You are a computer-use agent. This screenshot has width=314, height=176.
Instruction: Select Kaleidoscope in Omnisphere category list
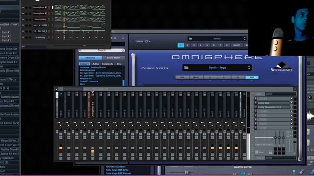[87, 70]
